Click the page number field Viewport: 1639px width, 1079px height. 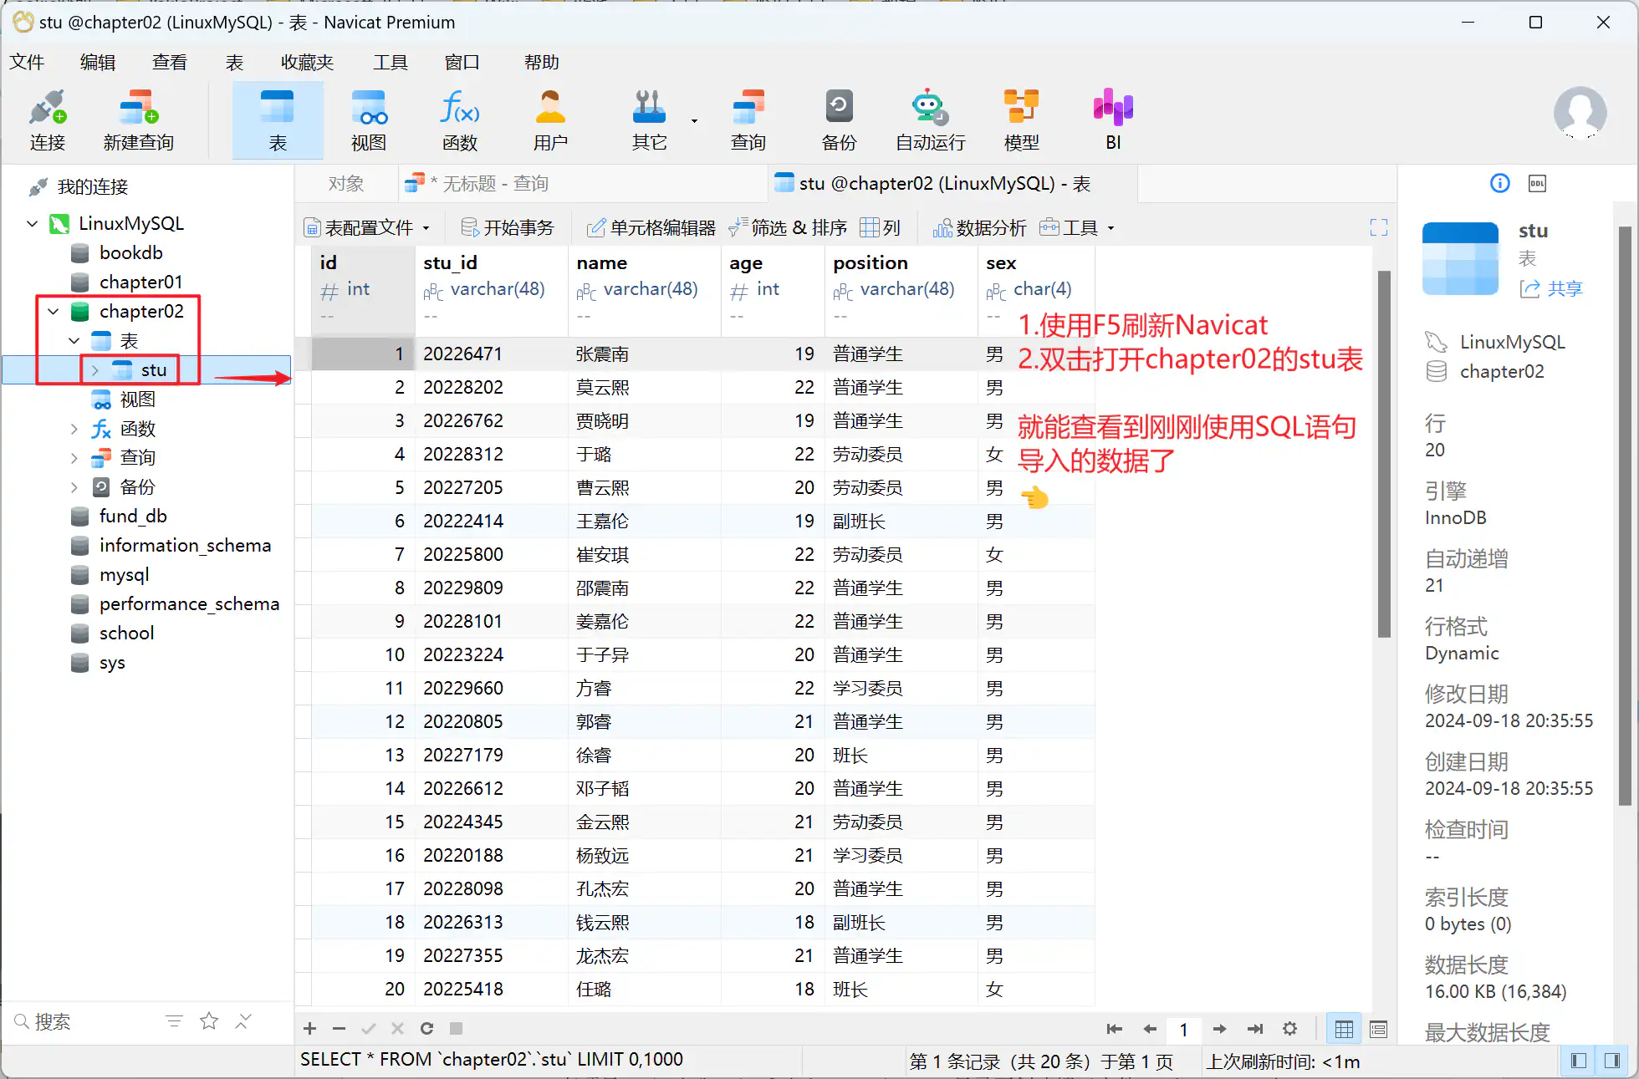pyautogui.click(x=1183, y=1029)
